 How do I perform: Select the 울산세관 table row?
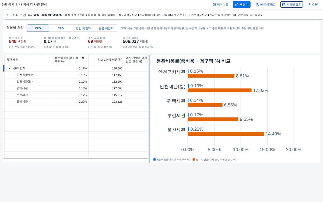click(x=76, y=102)
